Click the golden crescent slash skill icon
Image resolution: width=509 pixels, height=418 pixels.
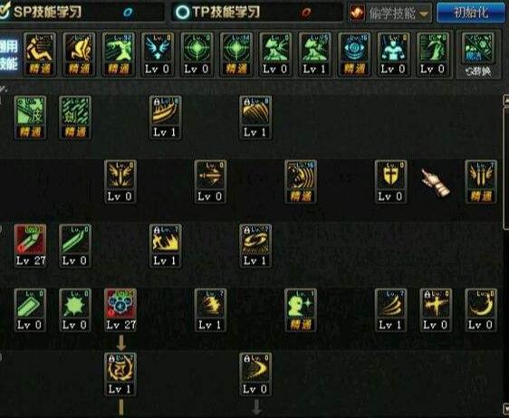point(481,310)
